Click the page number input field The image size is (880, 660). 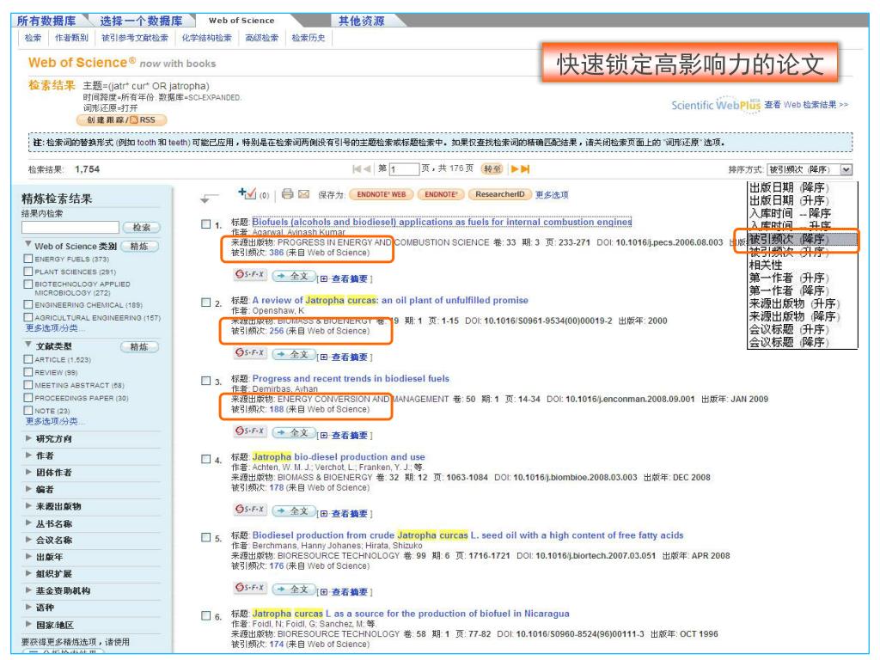coord(405,169)
